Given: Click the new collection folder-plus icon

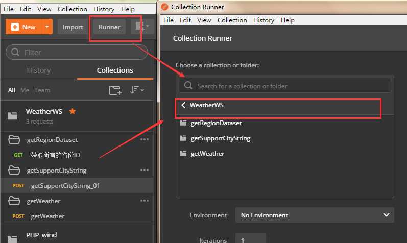Looking at the screenshot, I should tap(115, 90).
